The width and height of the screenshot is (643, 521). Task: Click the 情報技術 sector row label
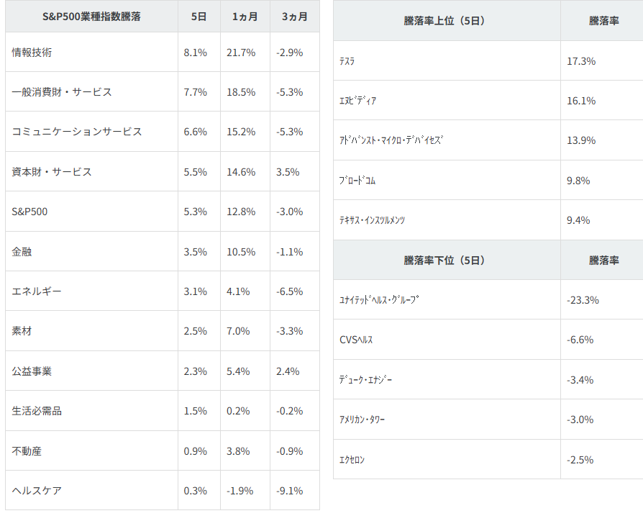point(32,53)
